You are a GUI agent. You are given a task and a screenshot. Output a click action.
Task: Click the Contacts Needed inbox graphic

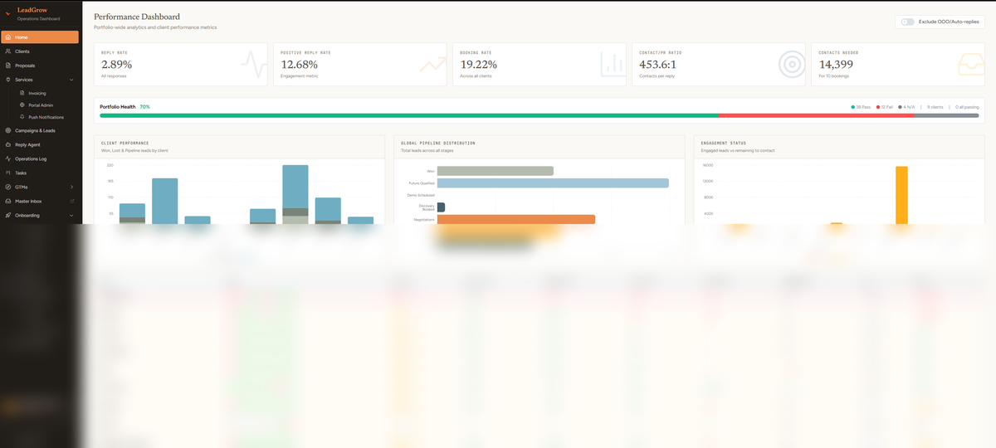[x=970, y=63]
